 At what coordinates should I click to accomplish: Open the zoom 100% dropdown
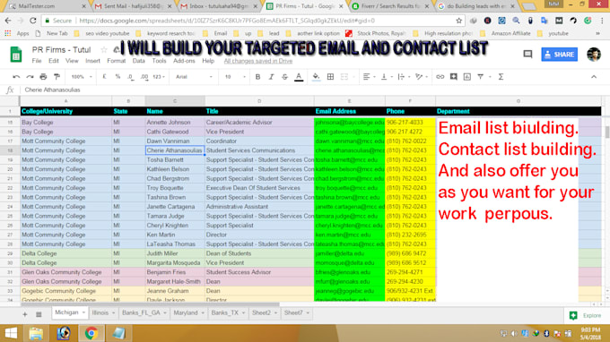coord(82,77)
